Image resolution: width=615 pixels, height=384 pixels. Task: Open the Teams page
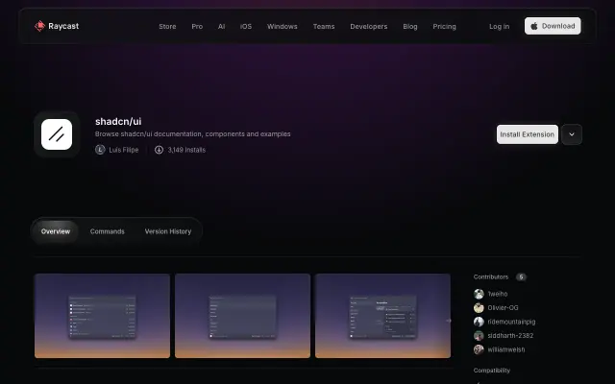click(324, 27)
